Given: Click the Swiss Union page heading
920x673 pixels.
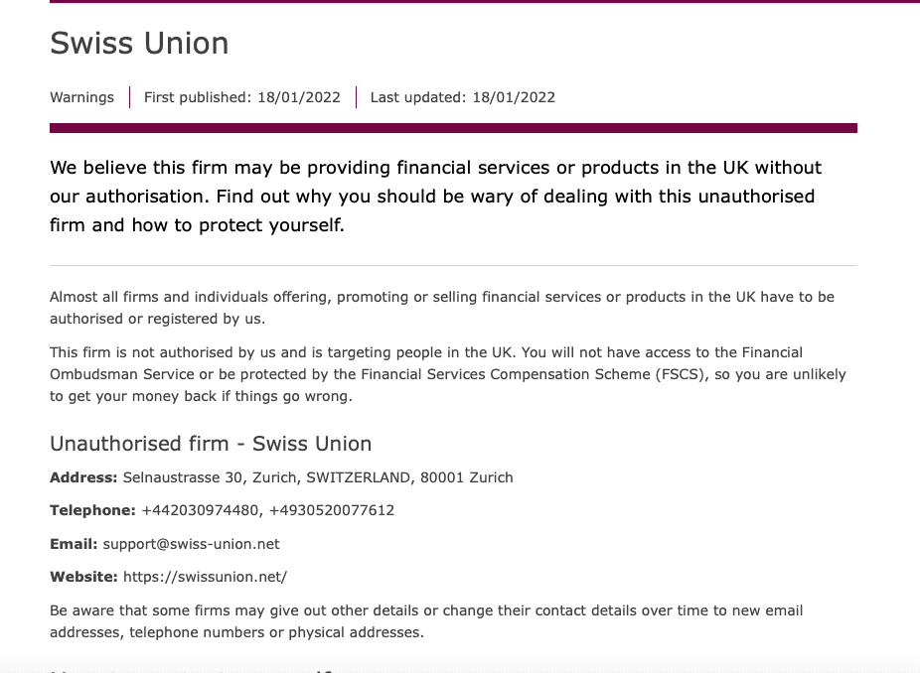Looking at the screenshot, I should pos(139,44).
